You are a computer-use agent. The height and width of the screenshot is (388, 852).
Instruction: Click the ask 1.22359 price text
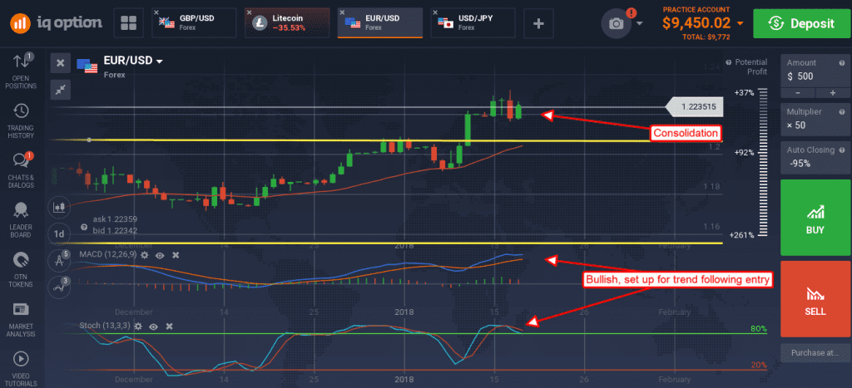pyautogui.click(x=115, y=219)
